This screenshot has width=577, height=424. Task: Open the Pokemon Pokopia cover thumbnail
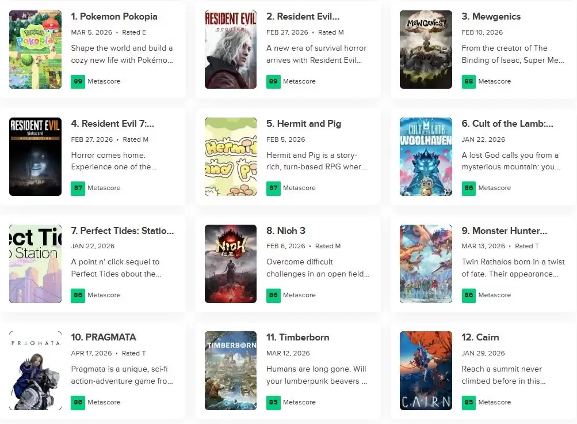[x=35, y=50]
